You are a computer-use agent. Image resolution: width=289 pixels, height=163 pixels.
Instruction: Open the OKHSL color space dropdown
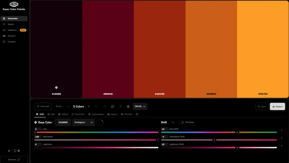point(140,106)
